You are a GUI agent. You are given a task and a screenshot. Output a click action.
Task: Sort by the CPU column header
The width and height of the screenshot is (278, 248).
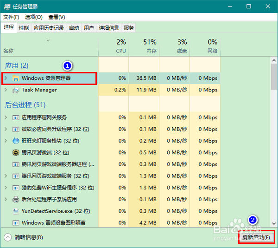click(114, 46)
